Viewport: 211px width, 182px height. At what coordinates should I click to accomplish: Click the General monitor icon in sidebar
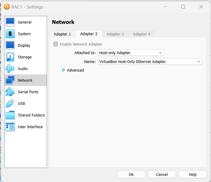[x=10, y=22]
